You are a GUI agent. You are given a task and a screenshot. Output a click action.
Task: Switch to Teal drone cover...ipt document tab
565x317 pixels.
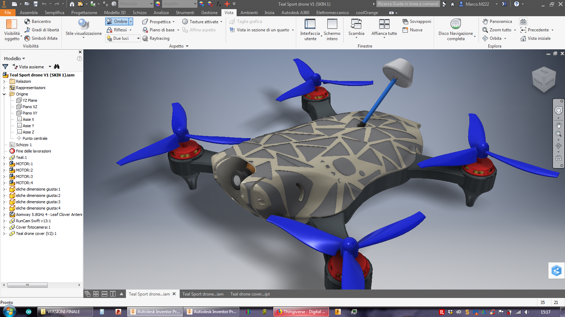[250, 294]
